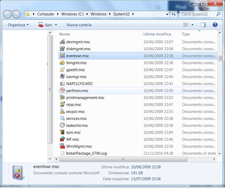Click the perfmon.msc file icon
Viewport: 225px width, 188px height.
click(x=62, y=91)
